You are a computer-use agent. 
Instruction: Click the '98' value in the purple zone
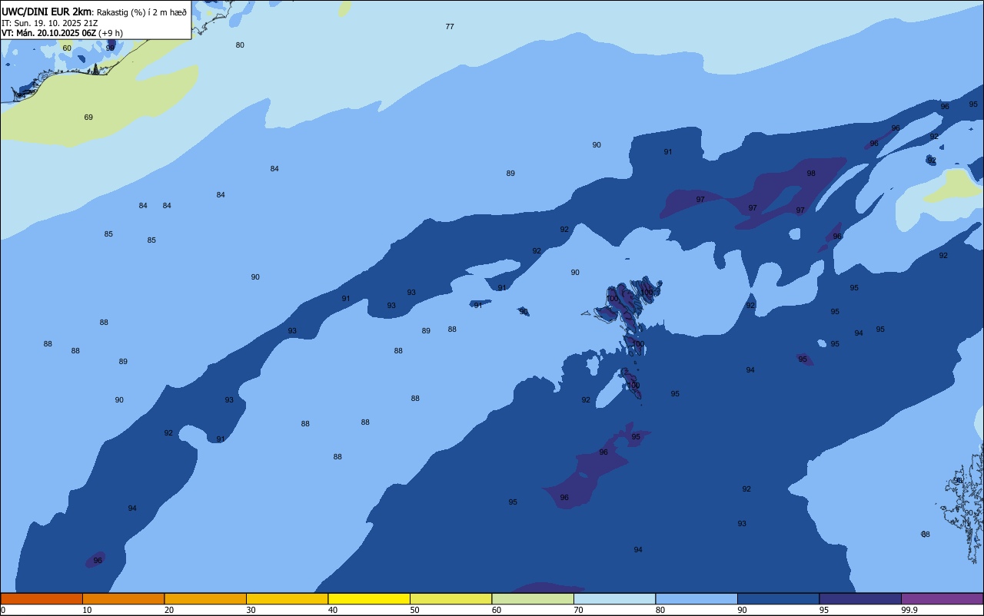pyautogui.click(x=811, y=174)
